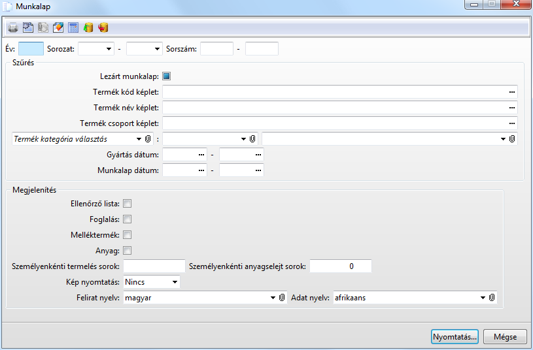Click Személyenkénti anyagselejt sorok field
This screenshot has width=533, height=350.
[341, 266]
